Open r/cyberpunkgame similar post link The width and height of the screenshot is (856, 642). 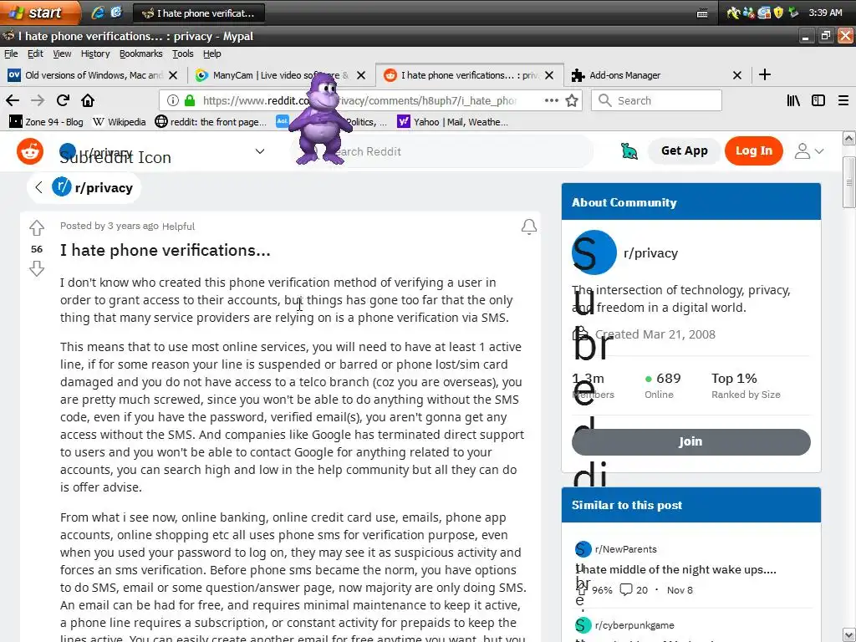coord(634,625)
